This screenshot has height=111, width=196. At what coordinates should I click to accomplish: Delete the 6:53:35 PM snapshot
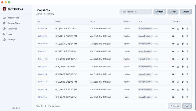[x=187, y=36]
